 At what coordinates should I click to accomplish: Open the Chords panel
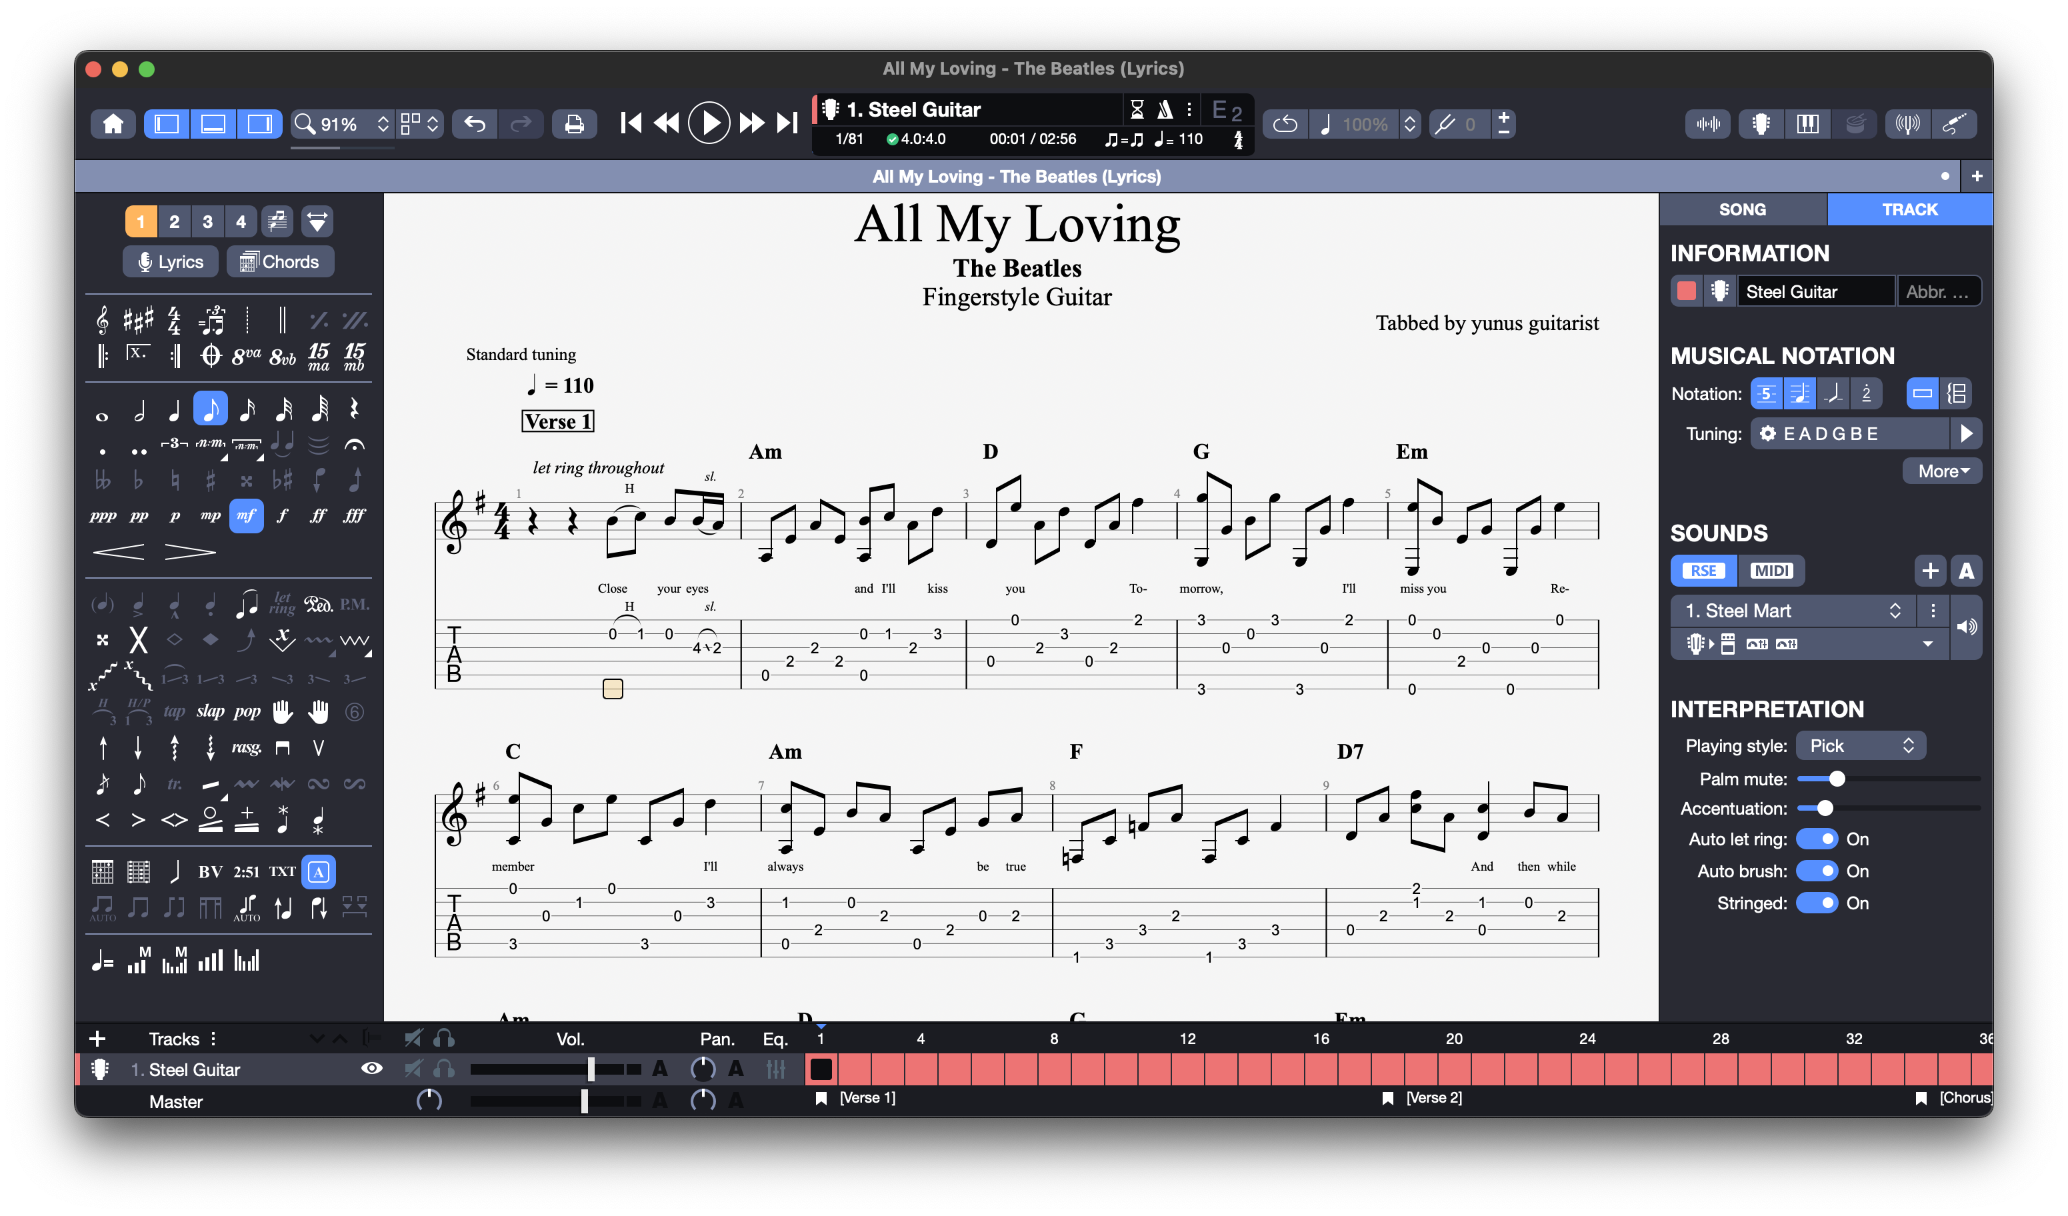click(280, 262)
